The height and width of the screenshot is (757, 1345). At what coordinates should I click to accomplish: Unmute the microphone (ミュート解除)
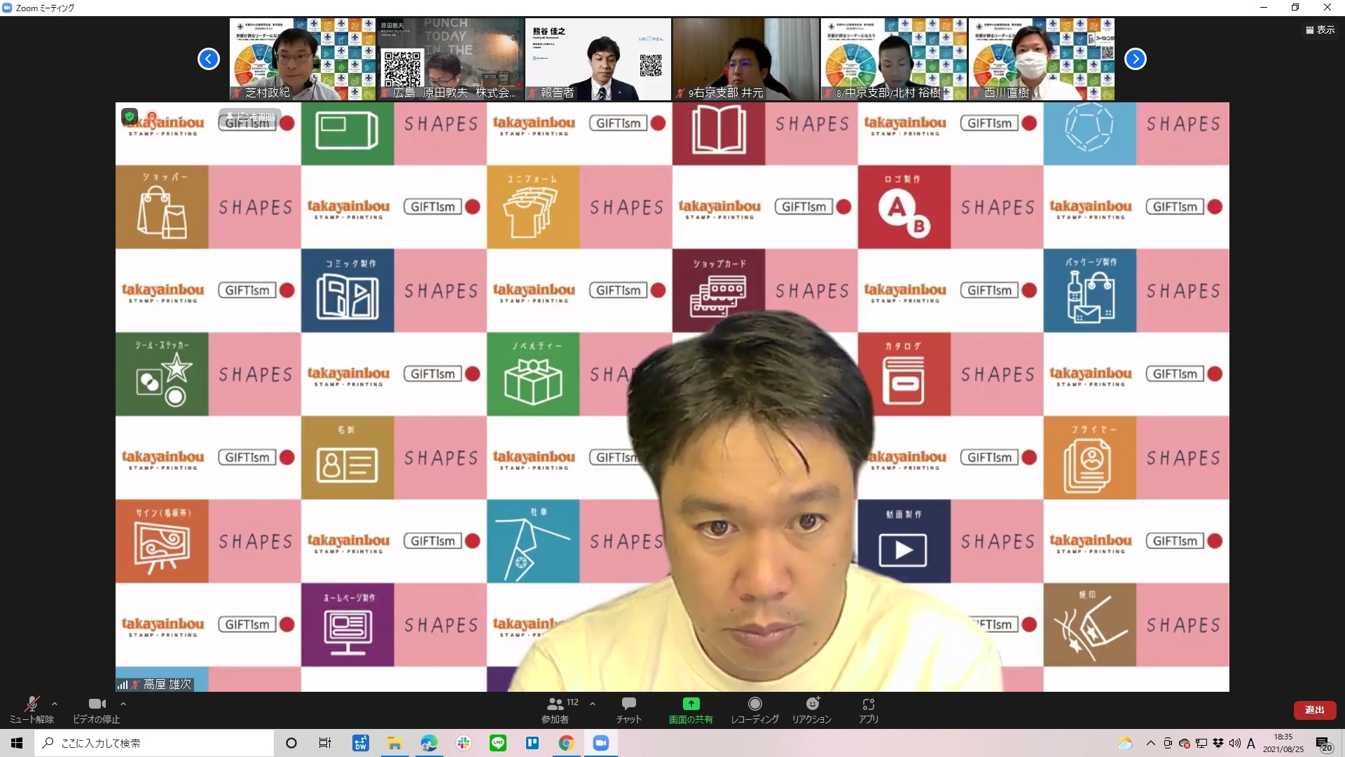pyautogui.click(x=32, y=709)
